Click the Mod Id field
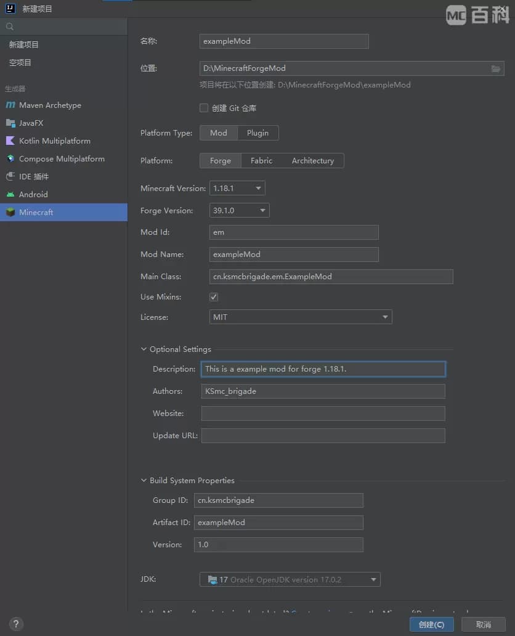Viewport: 515px width, 636px height. click(x=294, y=232)
